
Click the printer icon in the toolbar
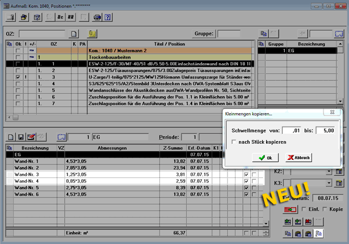point(97,17)
